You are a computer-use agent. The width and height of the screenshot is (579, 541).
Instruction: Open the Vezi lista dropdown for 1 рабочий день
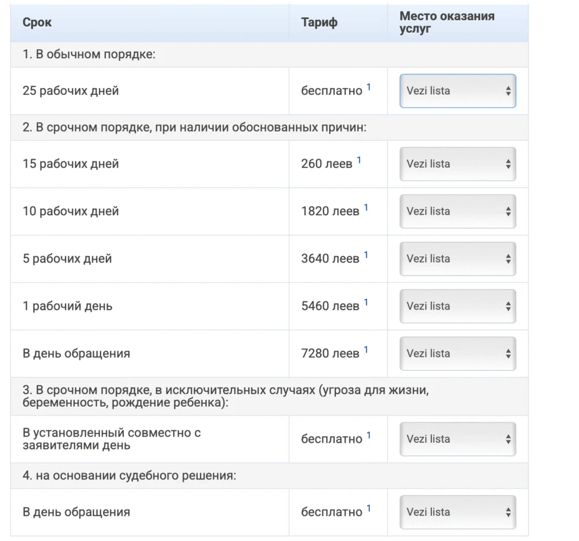(457, 306)
